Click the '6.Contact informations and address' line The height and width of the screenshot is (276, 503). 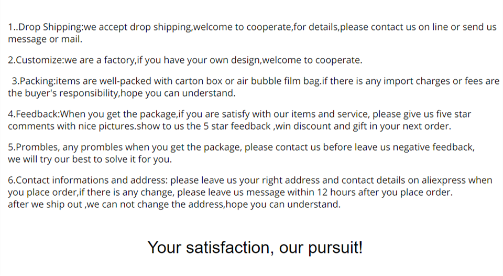250,181
